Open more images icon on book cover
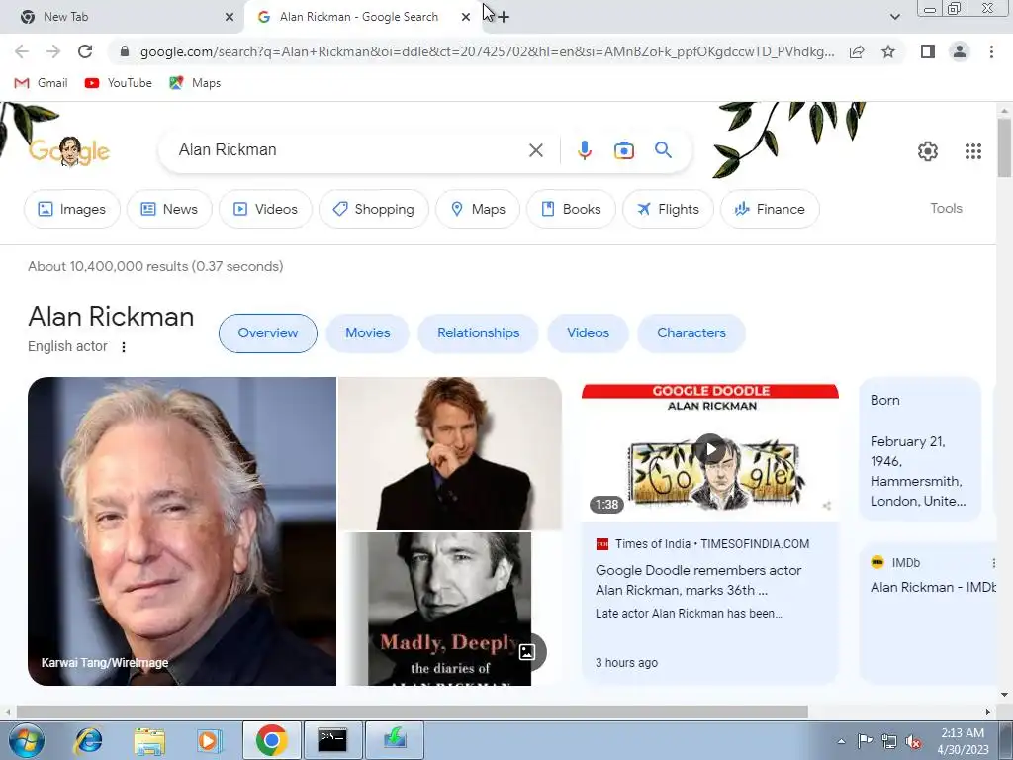 [x=527, y=652]
